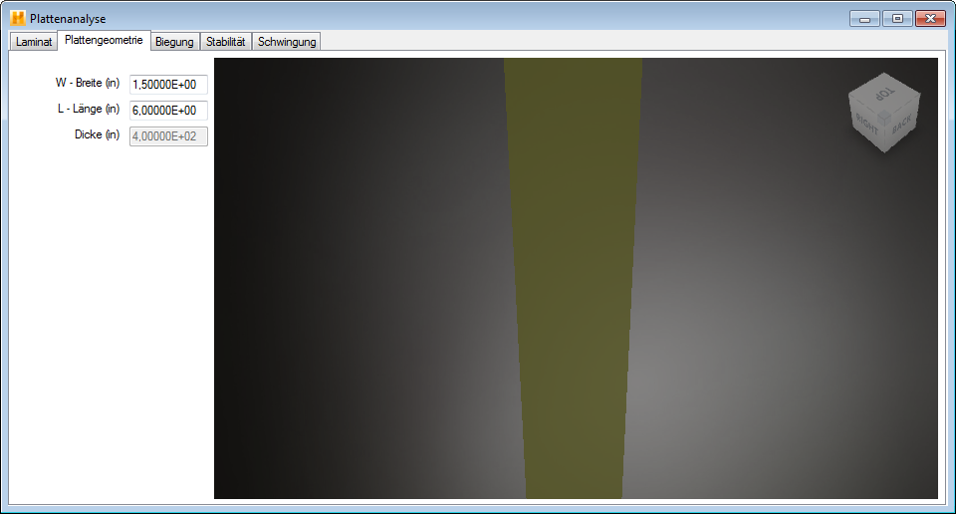The width and height of the screenshot is (956, 514).
Task: Click the 'W - Breite (in)' label
Action: pyautogui.click(x=88, y=83)
